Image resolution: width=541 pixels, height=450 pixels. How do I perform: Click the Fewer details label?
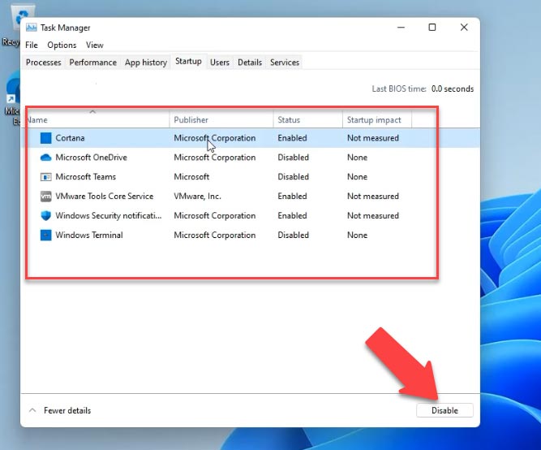(67, 410)
